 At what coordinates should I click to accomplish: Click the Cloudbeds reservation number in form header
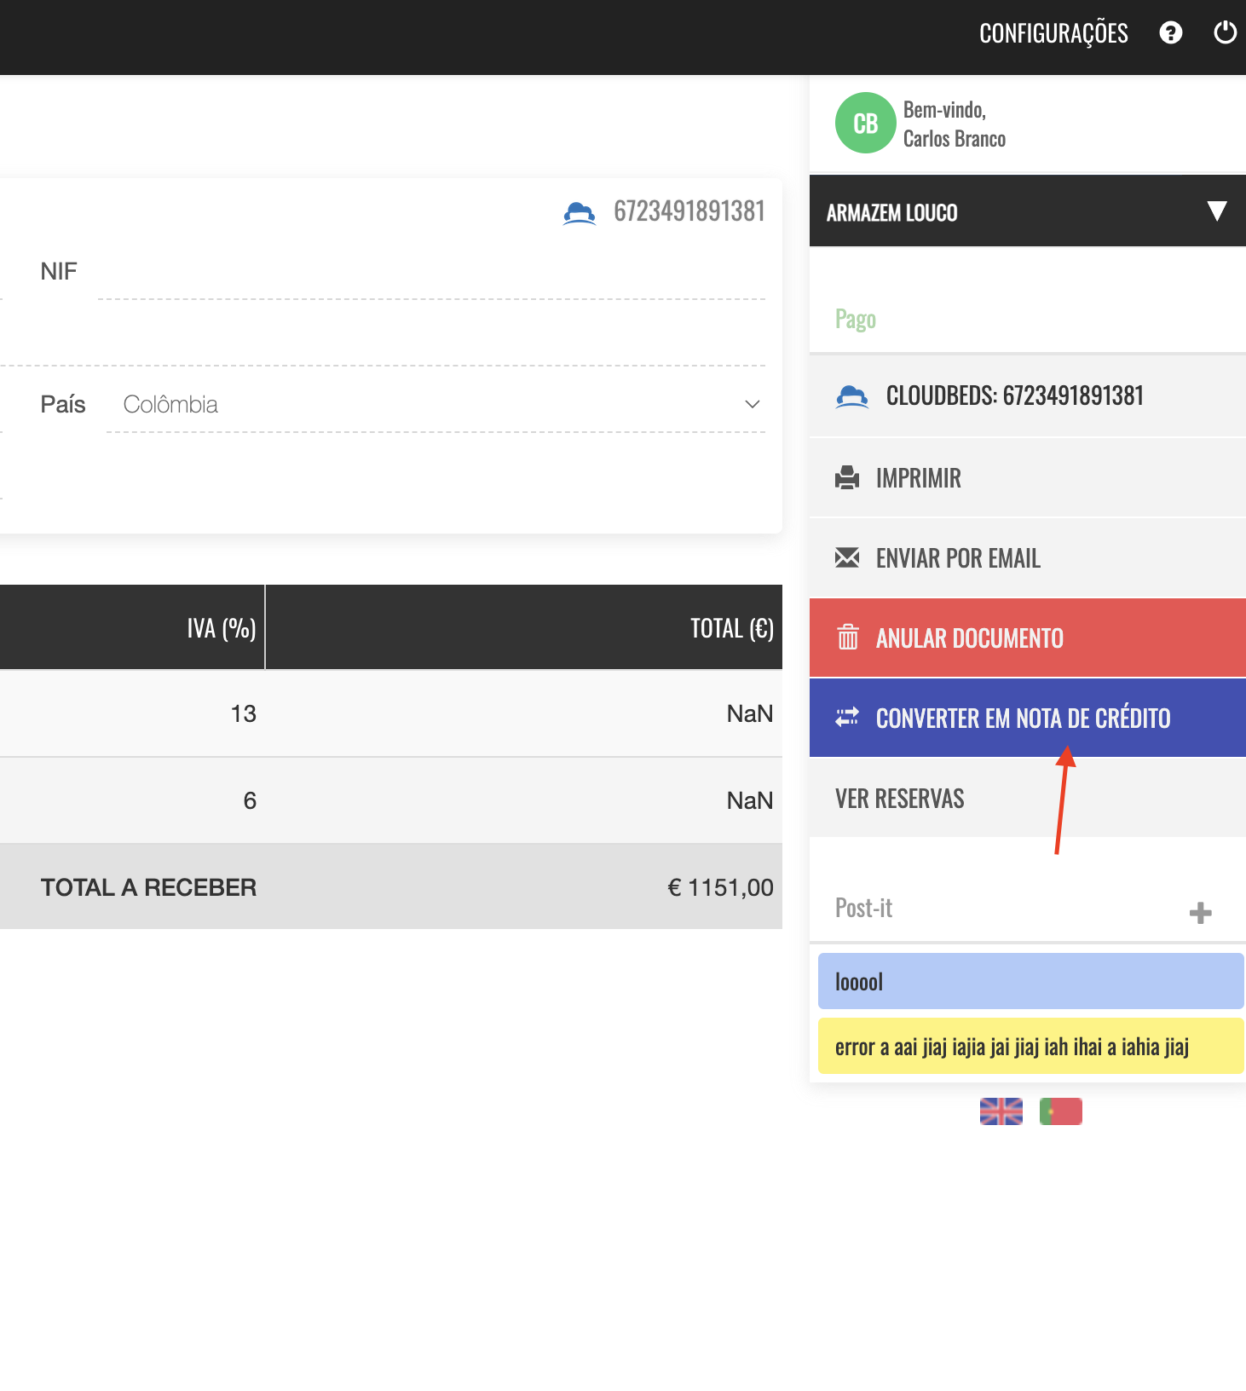click(689, 211)
